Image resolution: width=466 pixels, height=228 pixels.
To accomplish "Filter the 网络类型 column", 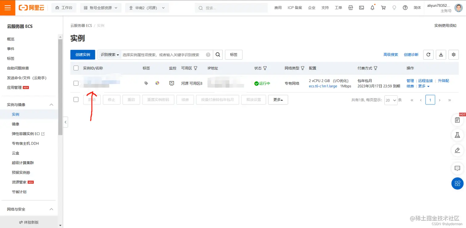I will pyautogui.click(x=303, y=68).
